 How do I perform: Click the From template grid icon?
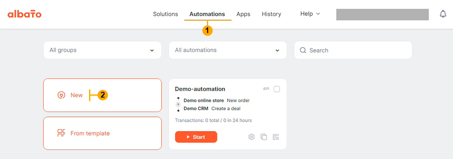coord(61,133)
